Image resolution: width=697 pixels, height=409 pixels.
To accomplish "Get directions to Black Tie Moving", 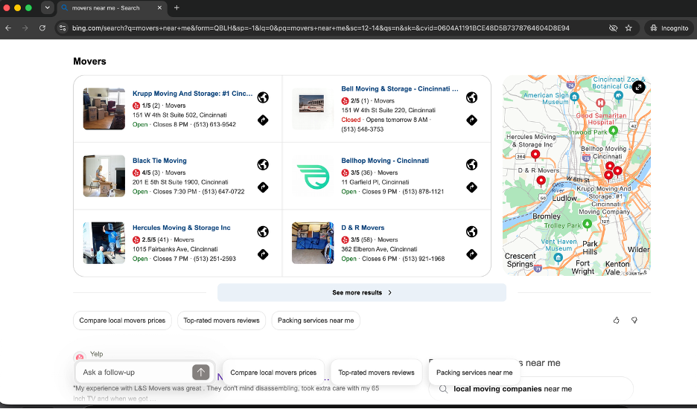I will [263, 187].
